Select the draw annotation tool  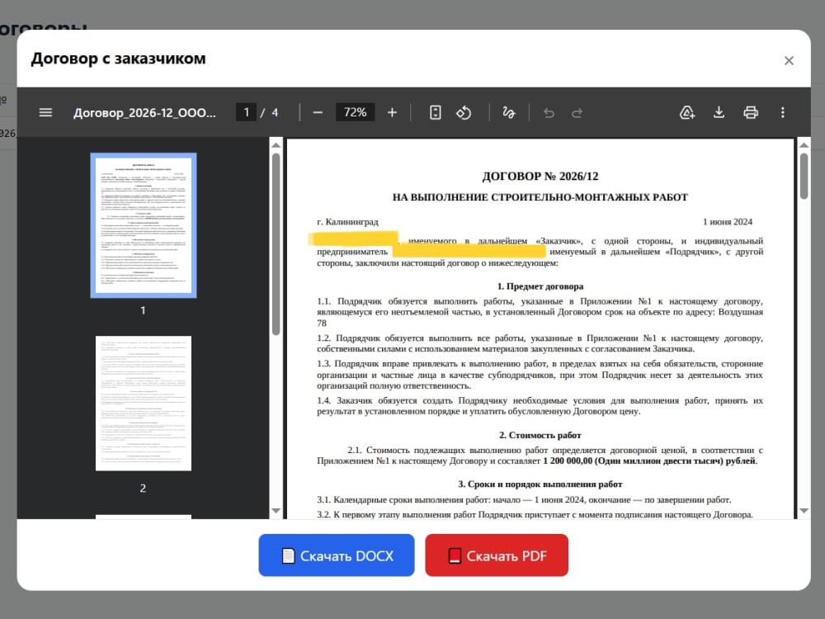(509, 112)
